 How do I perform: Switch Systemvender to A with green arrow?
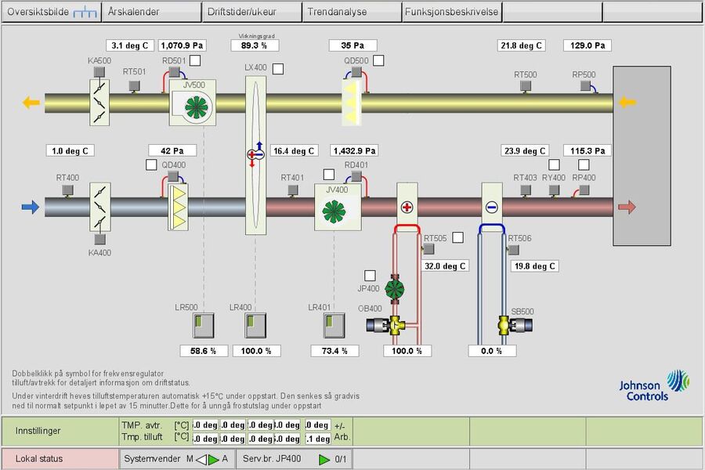coord(213,459)
